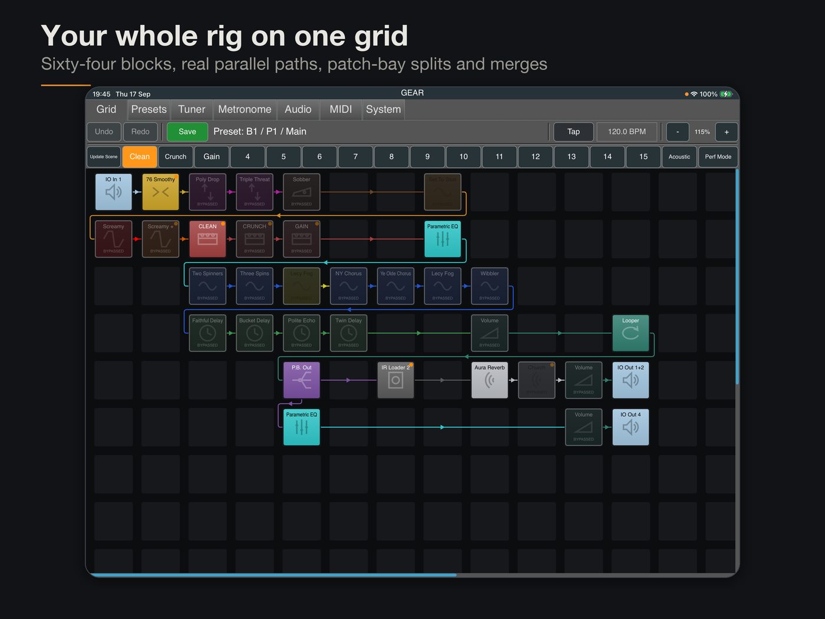825x619 pixels.
Task: Select the Twin Delay block
Action: (x=348, y=333)
